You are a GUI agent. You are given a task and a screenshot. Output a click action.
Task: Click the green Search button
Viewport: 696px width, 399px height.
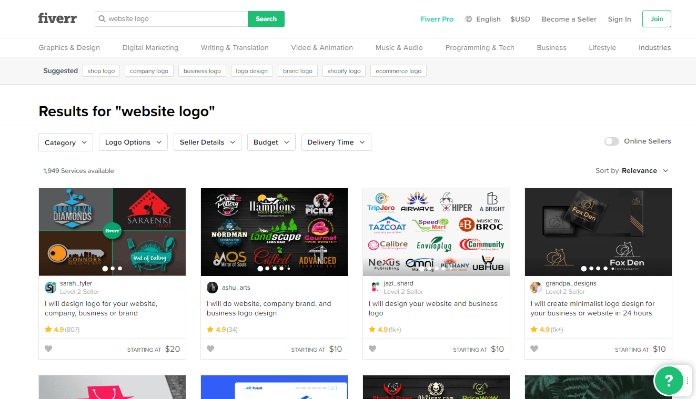(266, 19)
